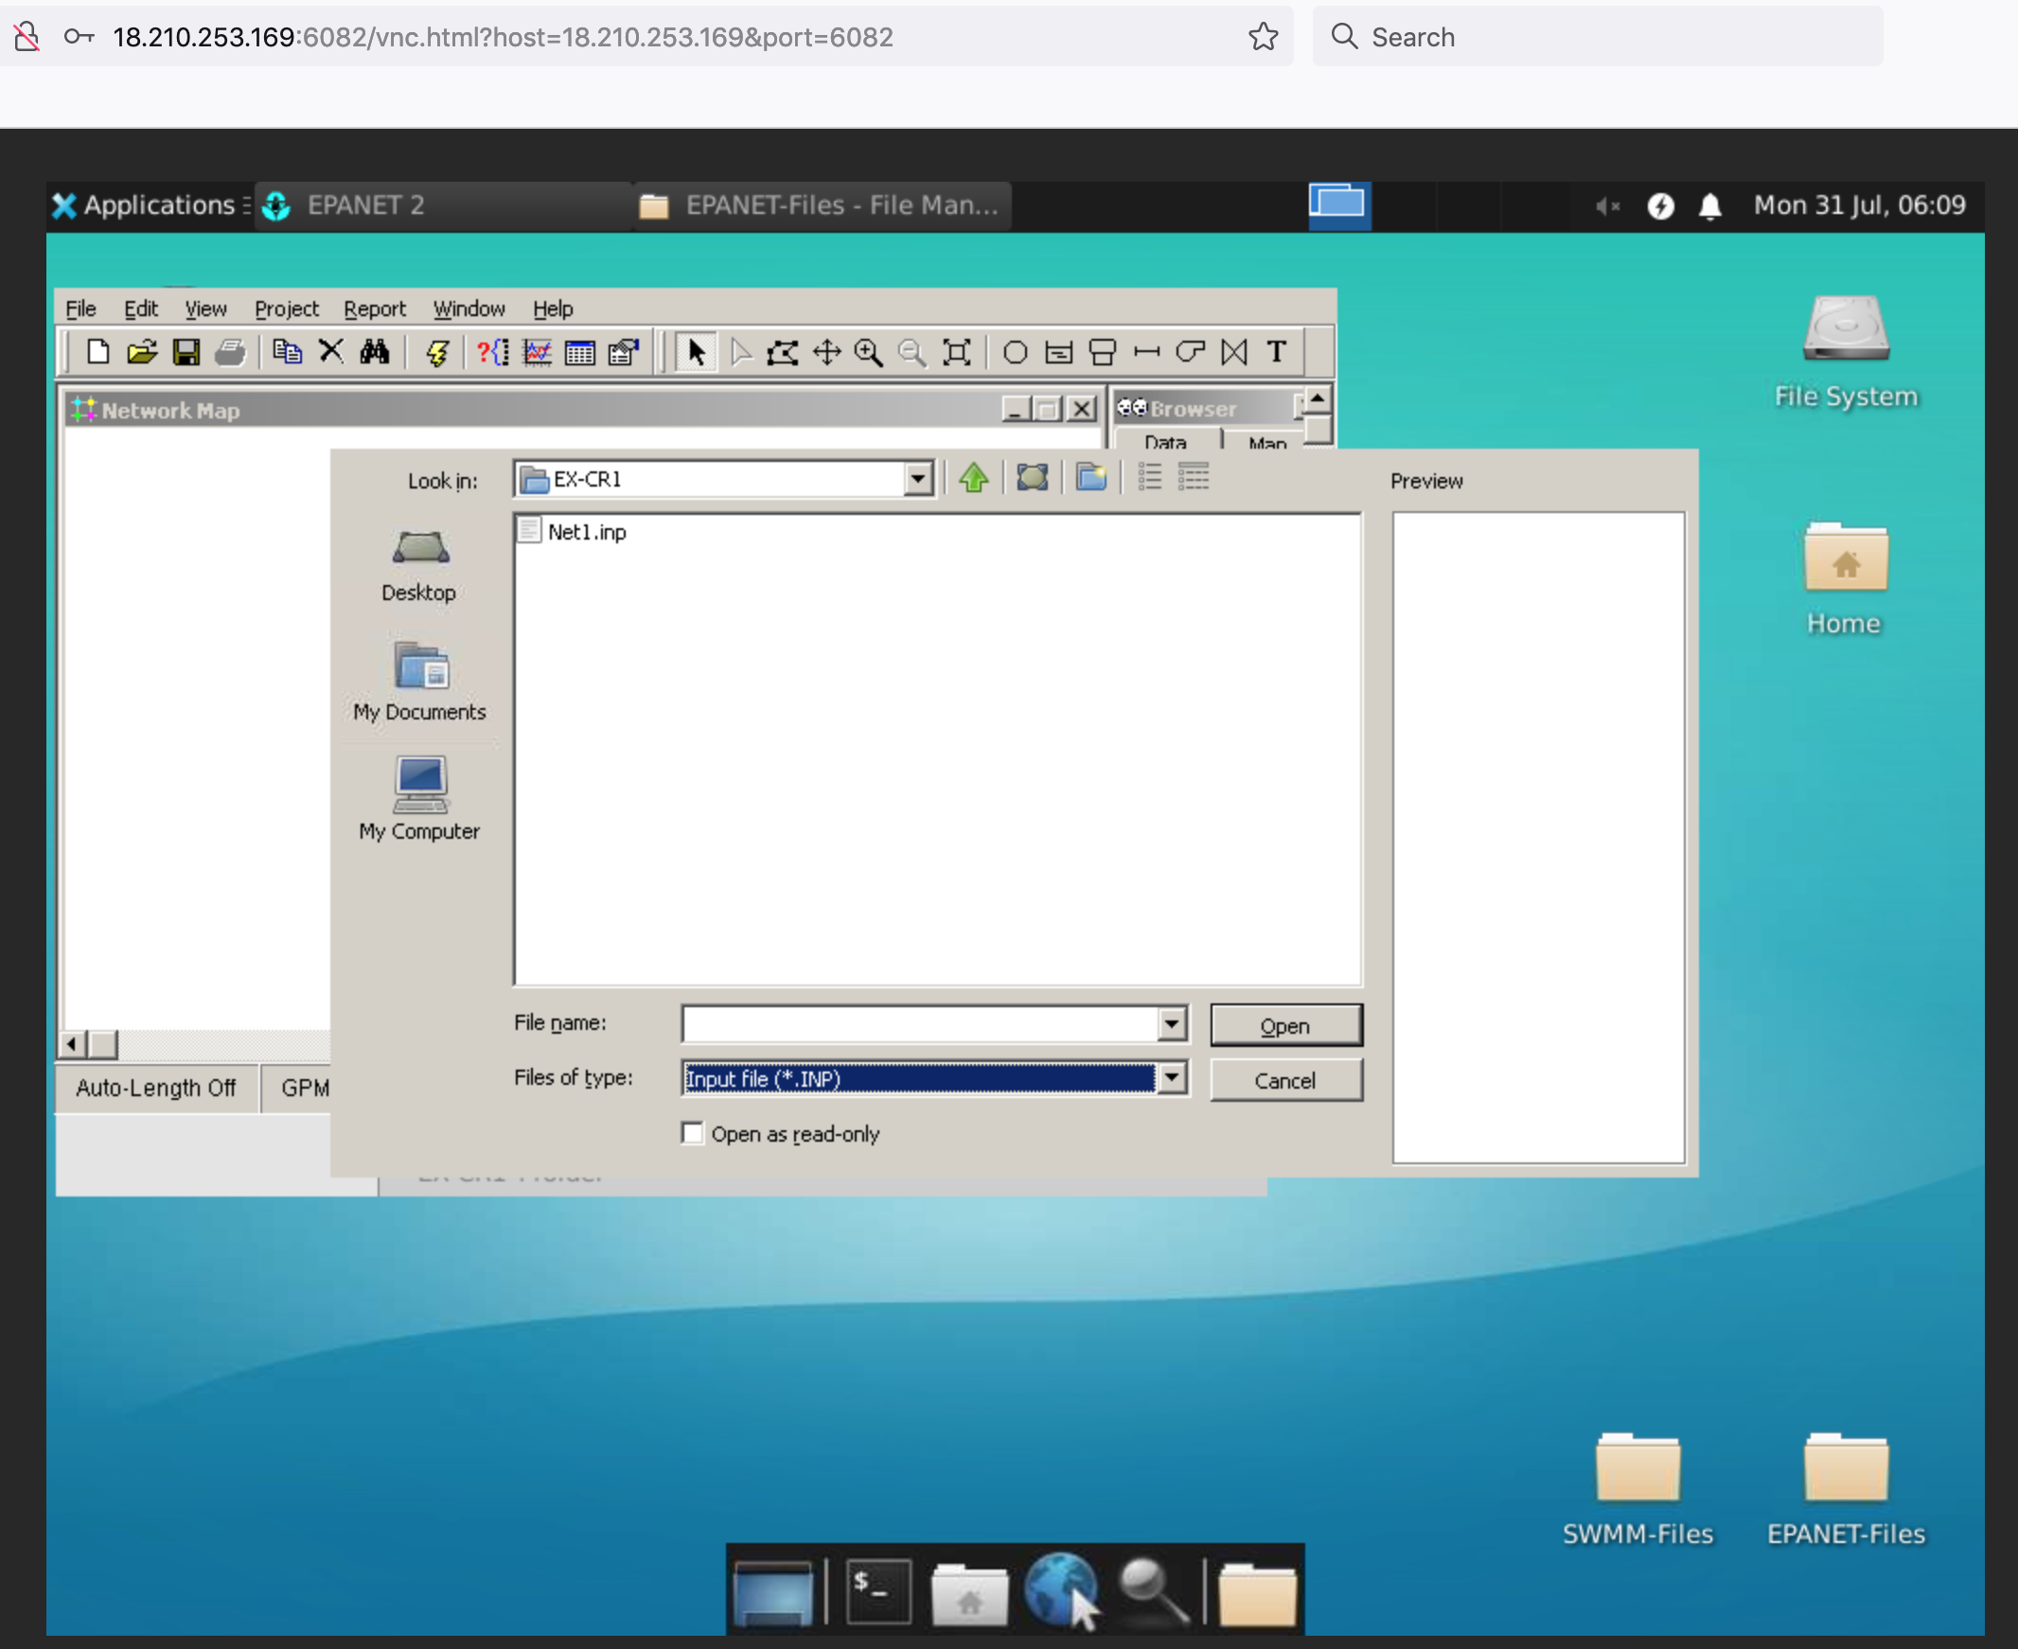
Task: Switch to EPANET 2 taskbar window
Action: pyautogui.click(x=443, y=205)
